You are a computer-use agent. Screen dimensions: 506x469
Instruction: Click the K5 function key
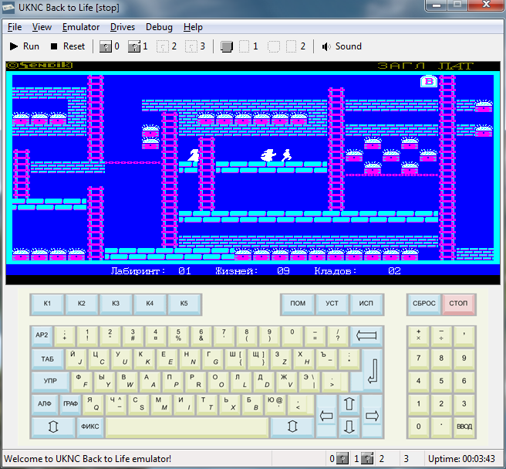click(184, 304)
